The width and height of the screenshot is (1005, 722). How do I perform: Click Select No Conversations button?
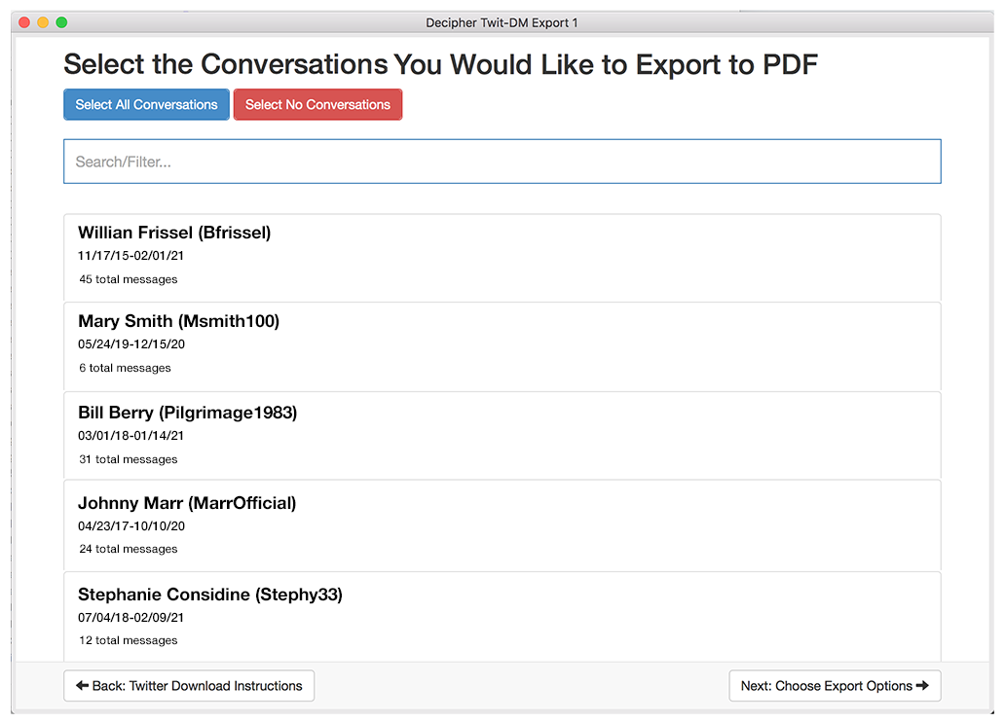pyautogui.click(x=317, y=104)
